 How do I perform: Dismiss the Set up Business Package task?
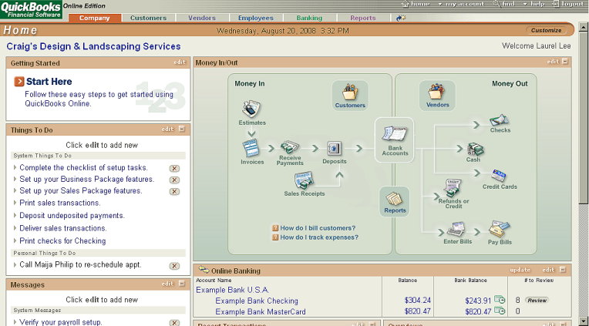[x=174, y=180]
